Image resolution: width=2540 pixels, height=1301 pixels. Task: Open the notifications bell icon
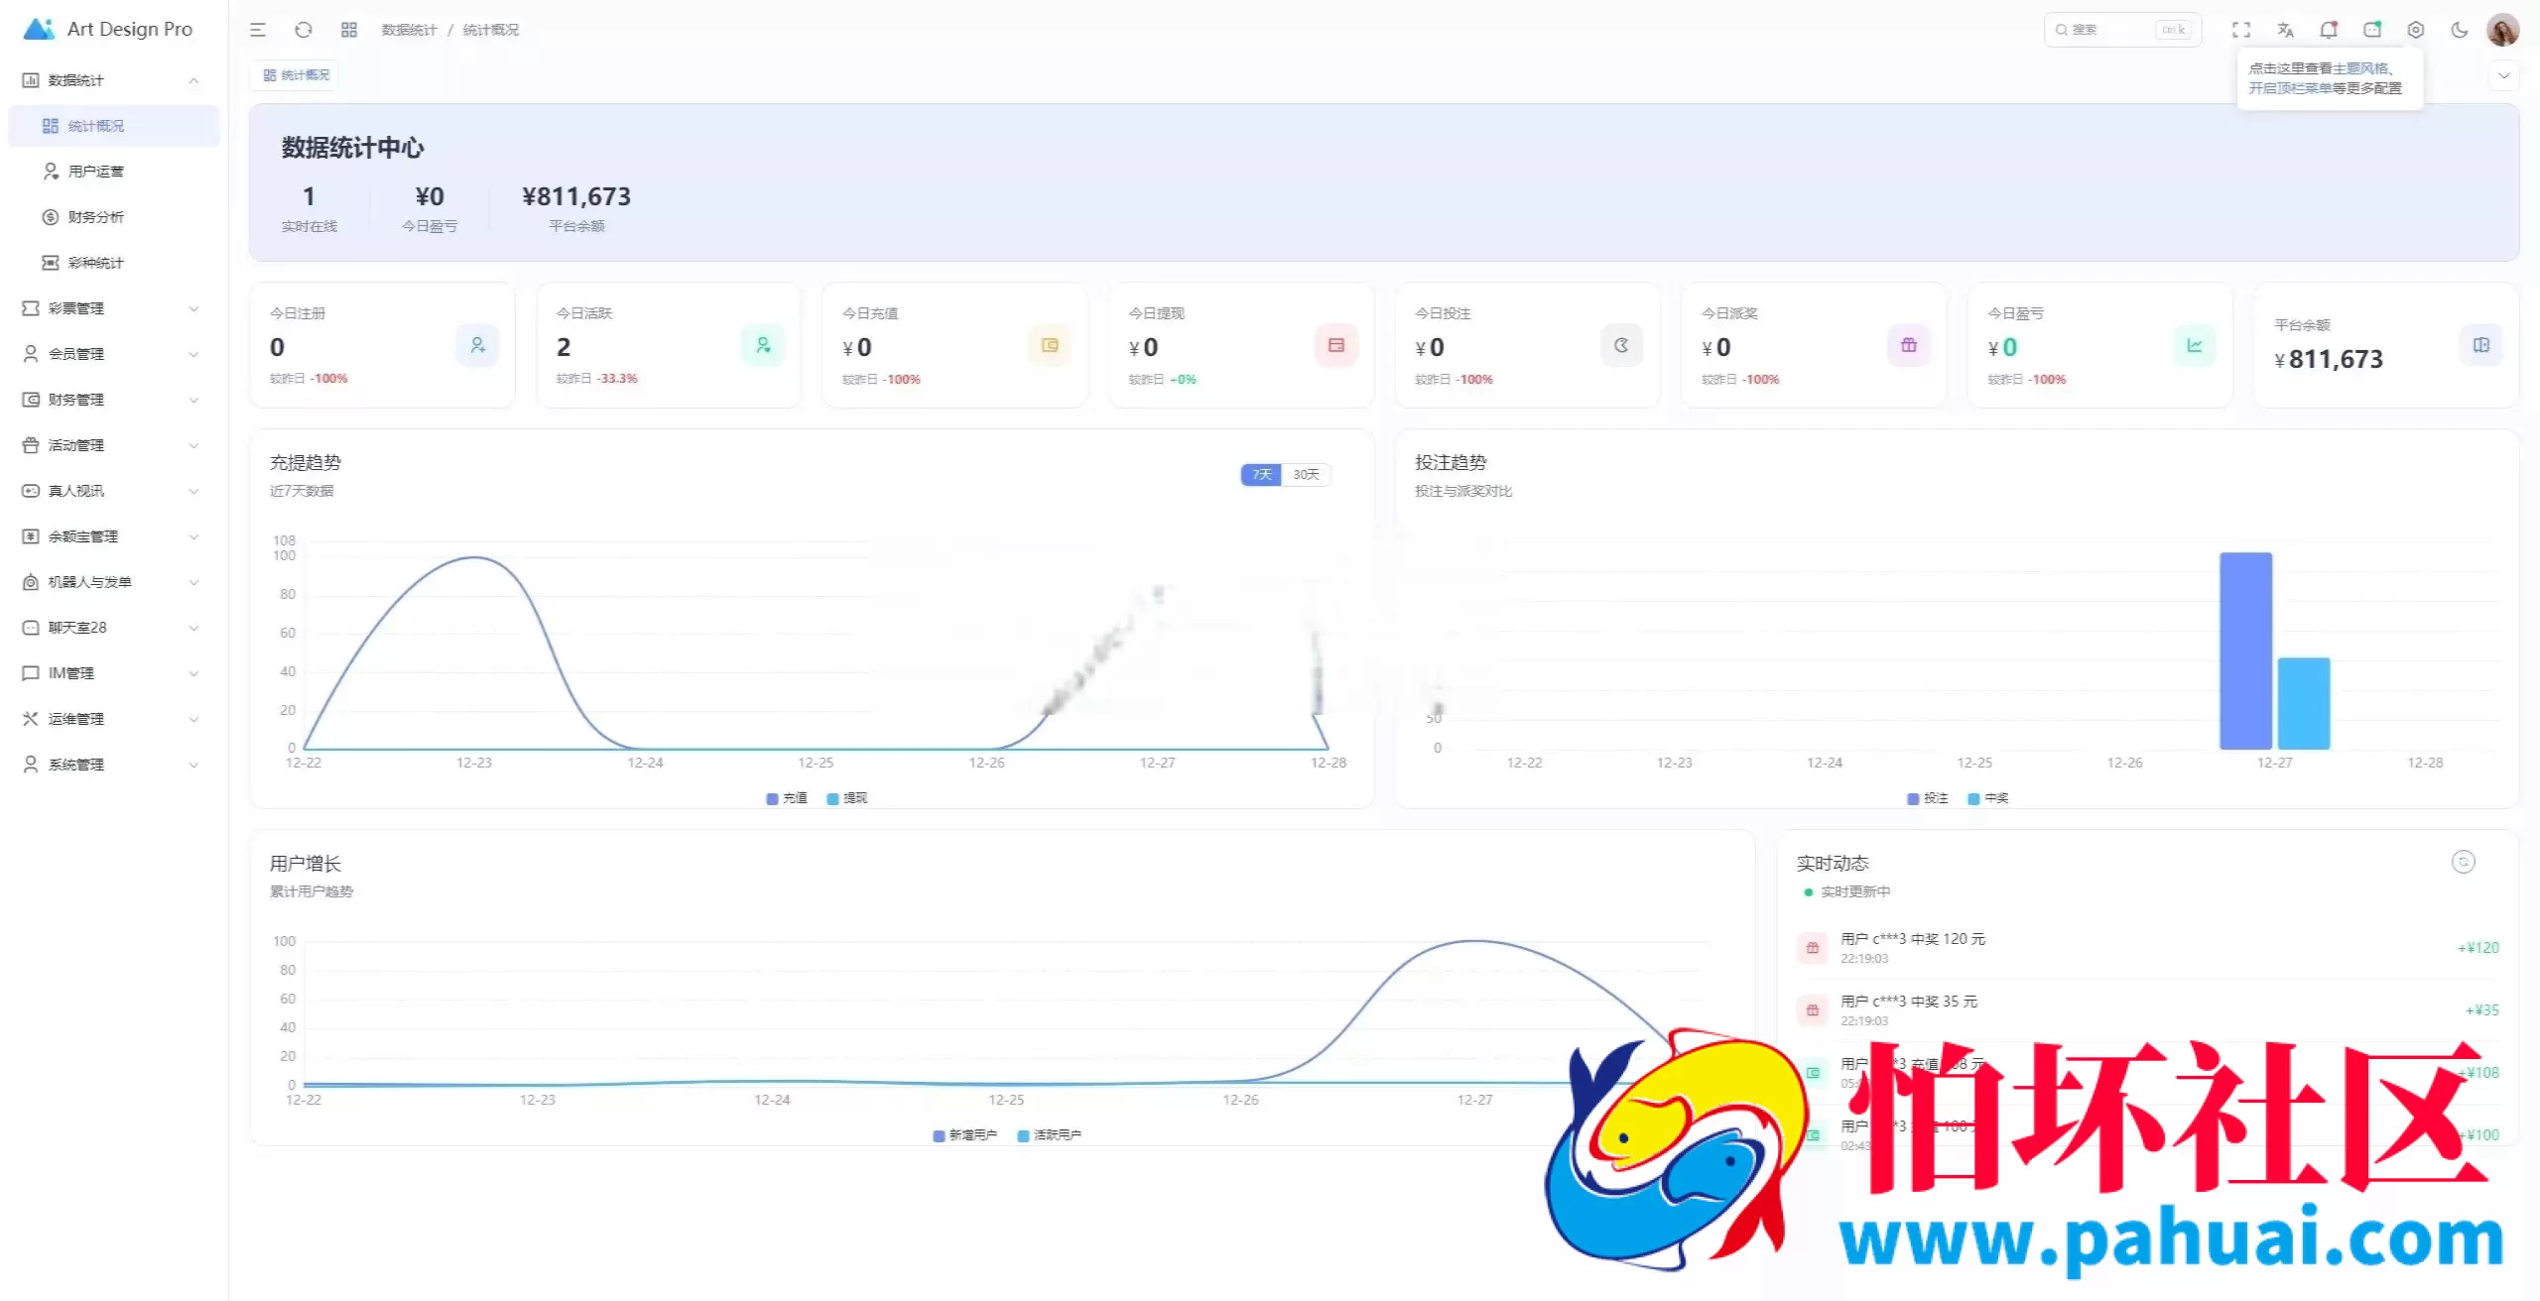point(2329,30)
